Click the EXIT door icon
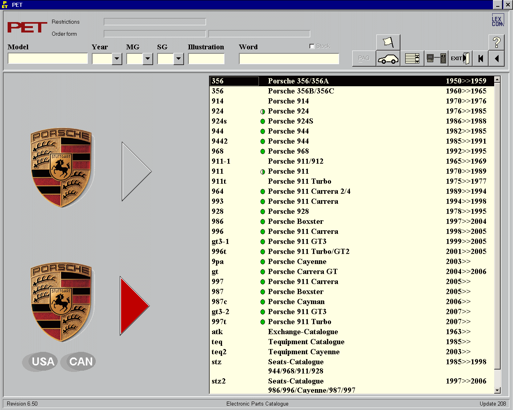Image resolution: width=513 pixels, height=410 pixels. pyautogui.click(x=460, y=59)
